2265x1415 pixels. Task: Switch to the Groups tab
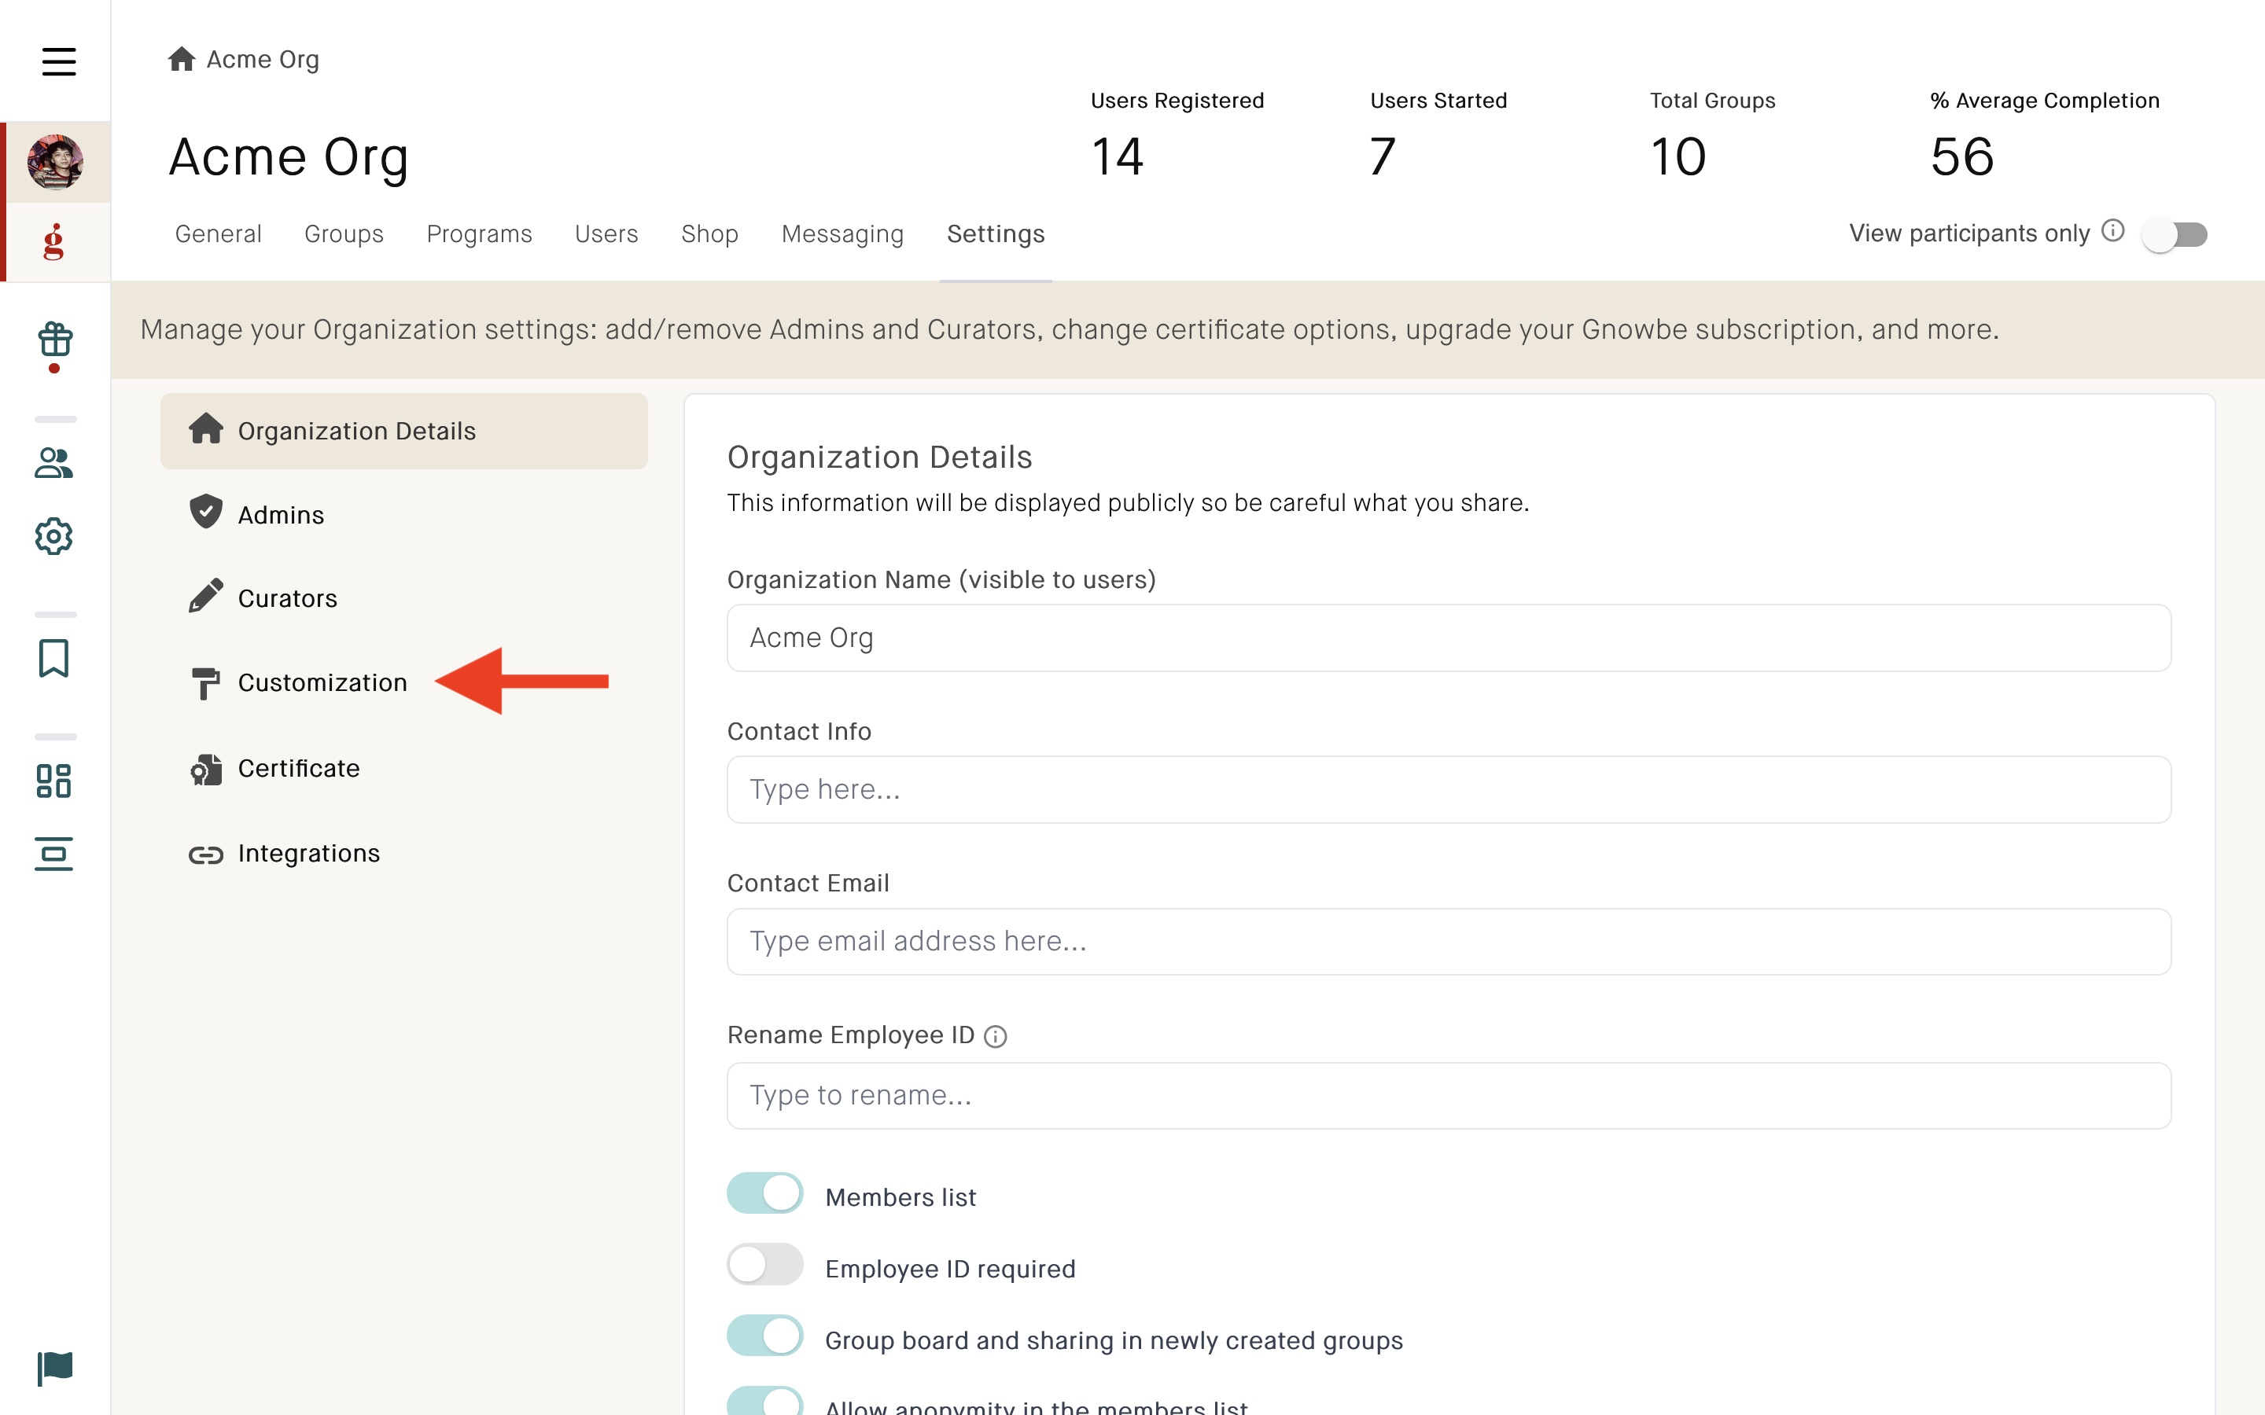click(344, 234)
